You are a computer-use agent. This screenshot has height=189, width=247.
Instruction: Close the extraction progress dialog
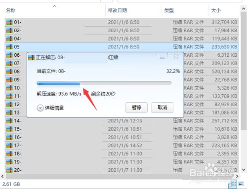pyautogui.click(x=176, y=57)
